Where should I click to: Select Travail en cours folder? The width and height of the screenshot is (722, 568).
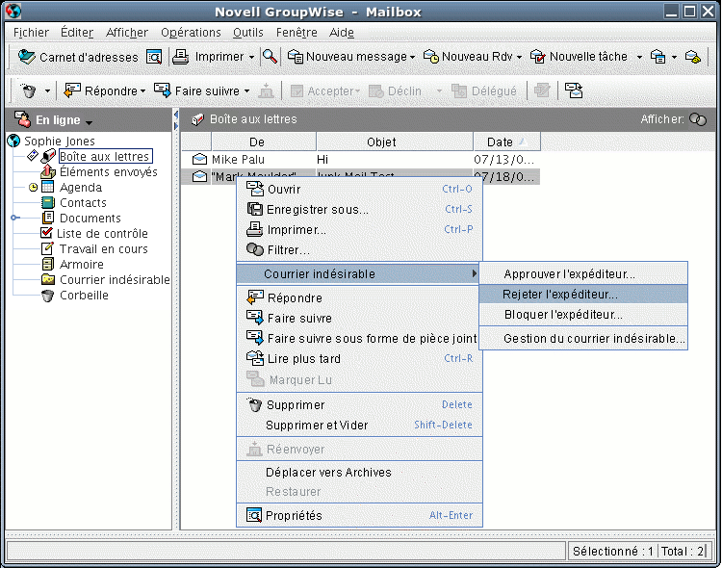click(x=104, y=249)
